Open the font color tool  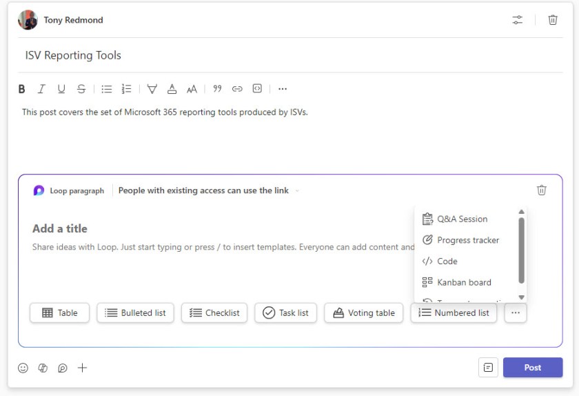tap(172, 89)
